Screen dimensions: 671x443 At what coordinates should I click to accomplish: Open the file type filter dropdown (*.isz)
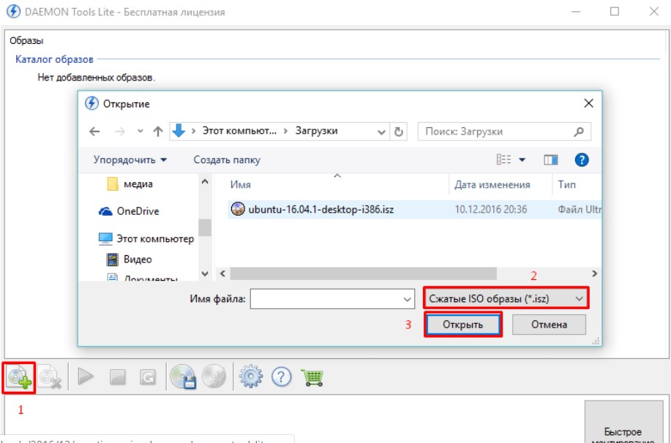(506, 298)
